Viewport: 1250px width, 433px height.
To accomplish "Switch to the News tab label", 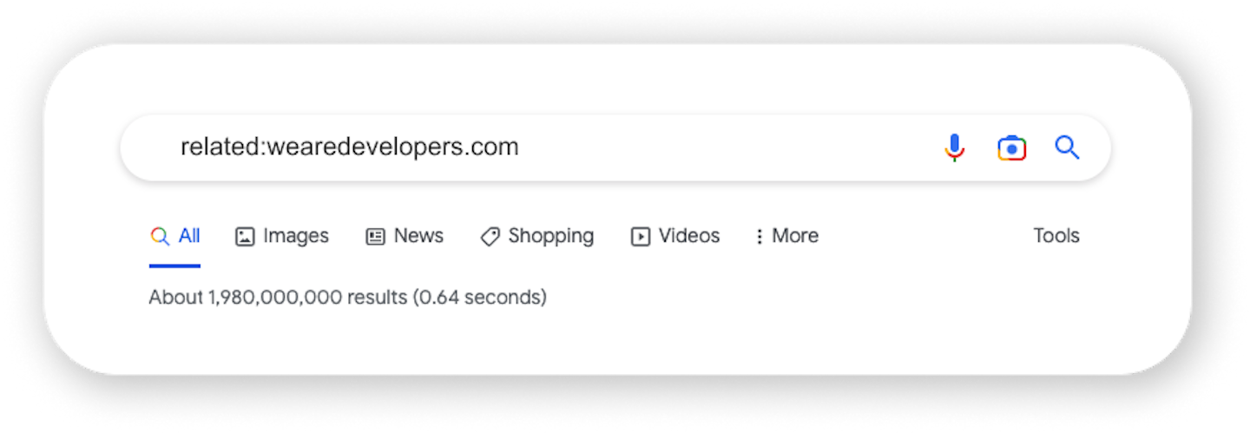I will (x=418, y=236).
